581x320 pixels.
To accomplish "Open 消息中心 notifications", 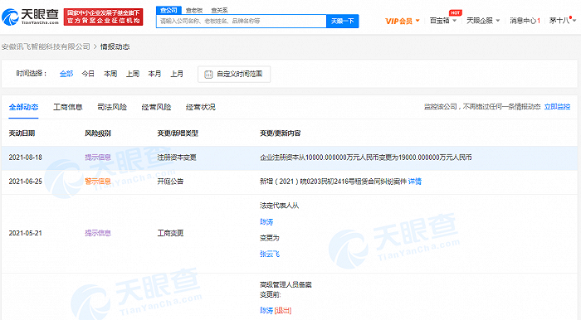I will (525, 21).
